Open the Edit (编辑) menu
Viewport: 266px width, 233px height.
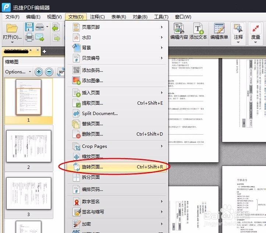[33, 17]
